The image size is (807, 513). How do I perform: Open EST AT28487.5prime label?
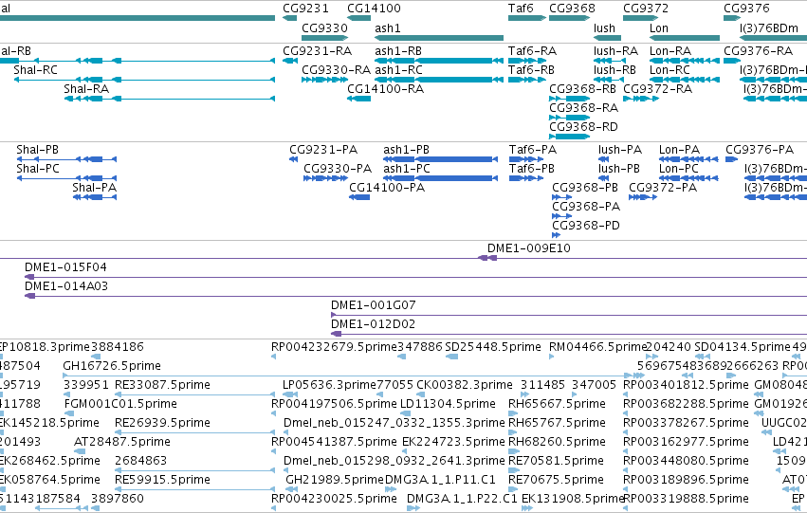(x=122, y=443)
